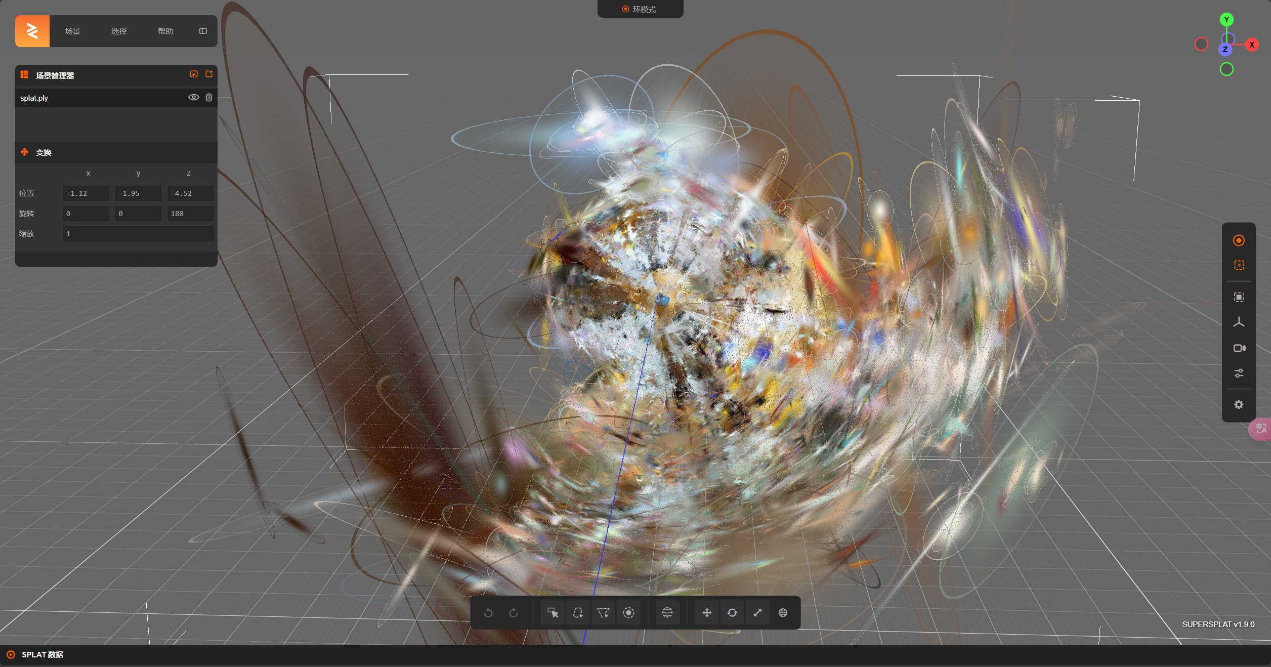Select the brush selection tool

[628, 613]
